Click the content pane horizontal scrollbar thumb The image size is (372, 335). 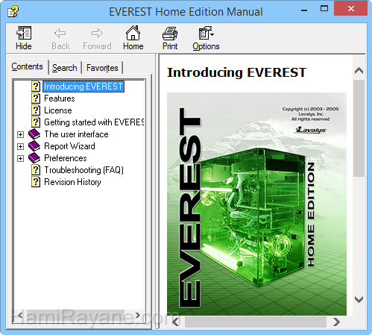(x=256, y=322)
